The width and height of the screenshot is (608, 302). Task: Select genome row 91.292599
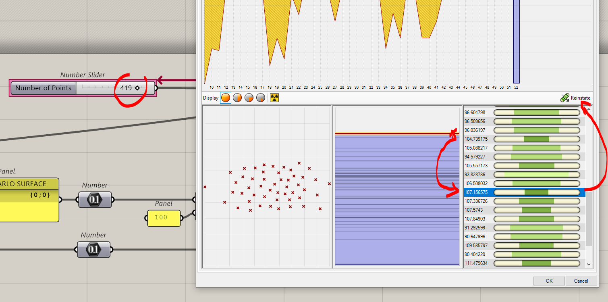tap(524, 228)
